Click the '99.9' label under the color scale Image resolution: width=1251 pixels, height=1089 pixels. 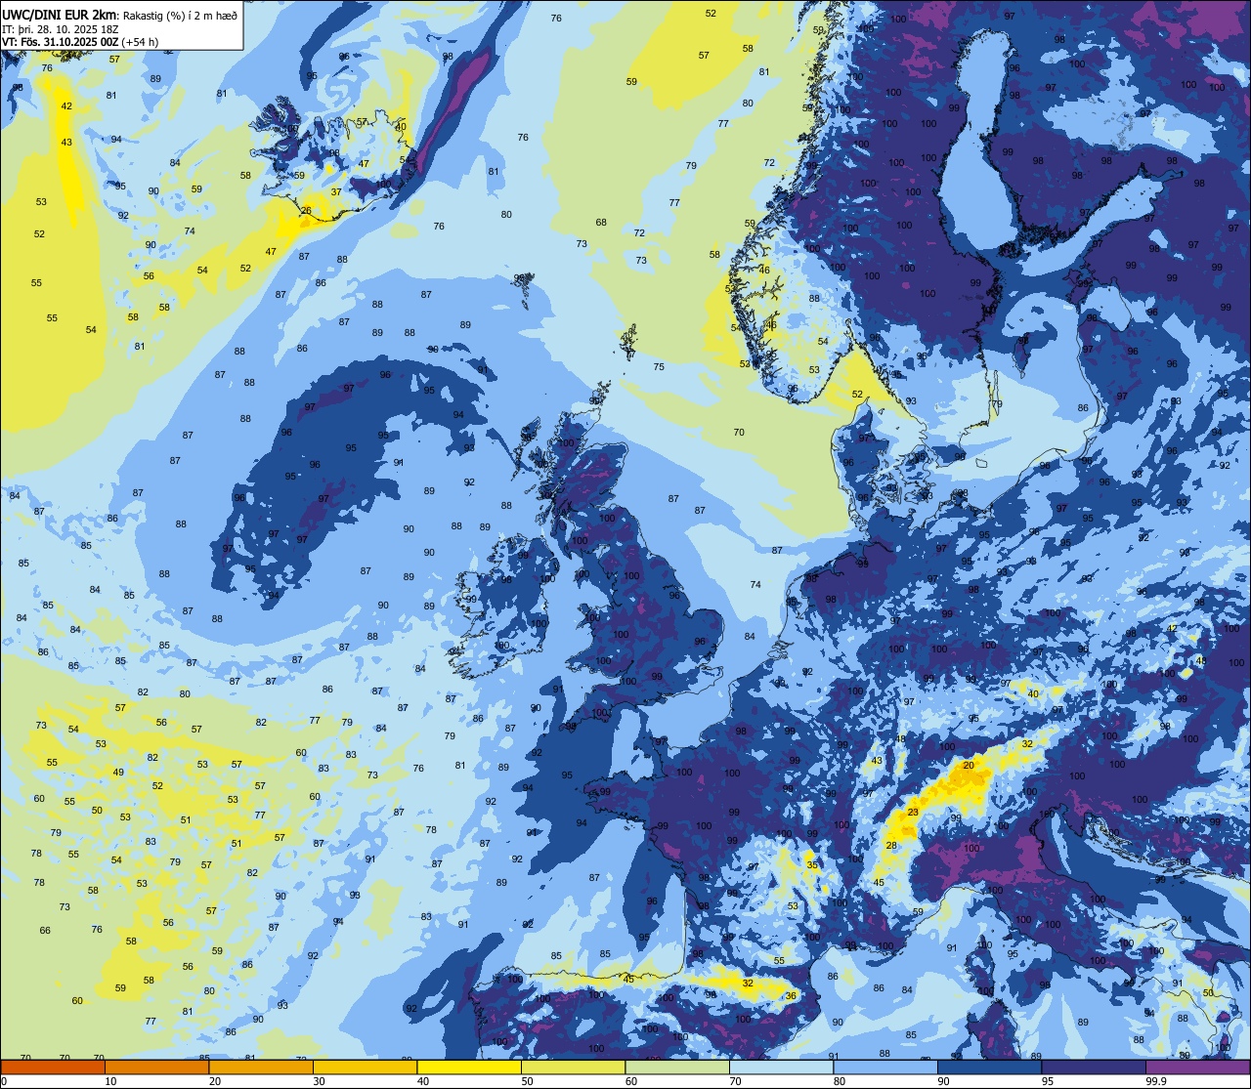1156,1081
